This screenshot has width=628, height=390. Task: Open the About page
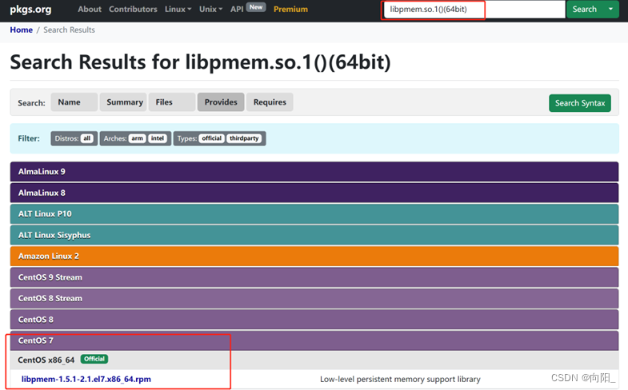click(x=90, y=10)
